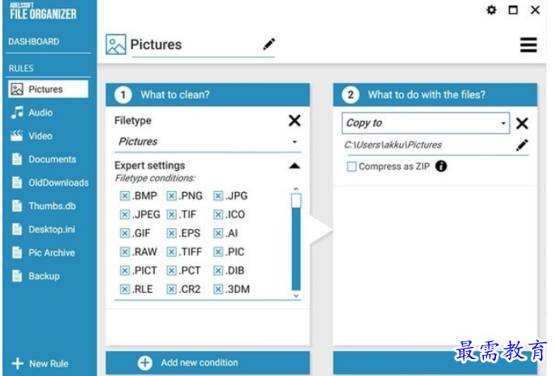The image size is (554, 376).
Task: Open the Copy to action dropdown
Action: pyautogui.click(x=426, y=123)
